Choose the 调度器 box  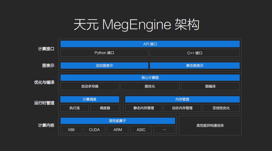coord(105,108)
